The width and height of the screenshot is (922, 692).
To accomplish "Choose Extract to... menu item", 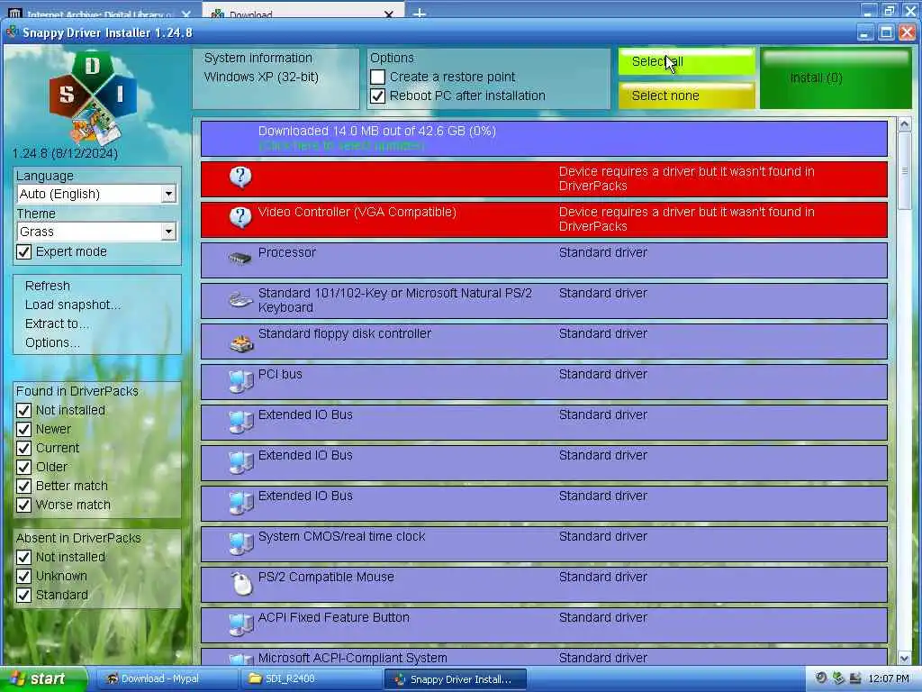I will click(57, 323).
